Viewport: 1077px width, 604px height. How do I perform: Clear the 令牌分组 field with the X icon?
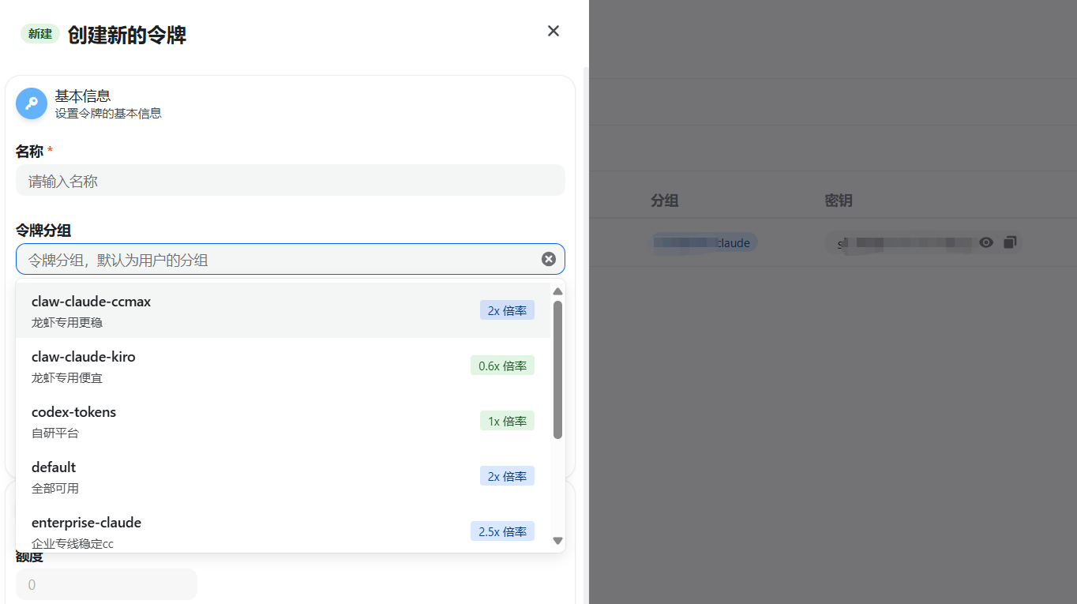tap(549, 259)
